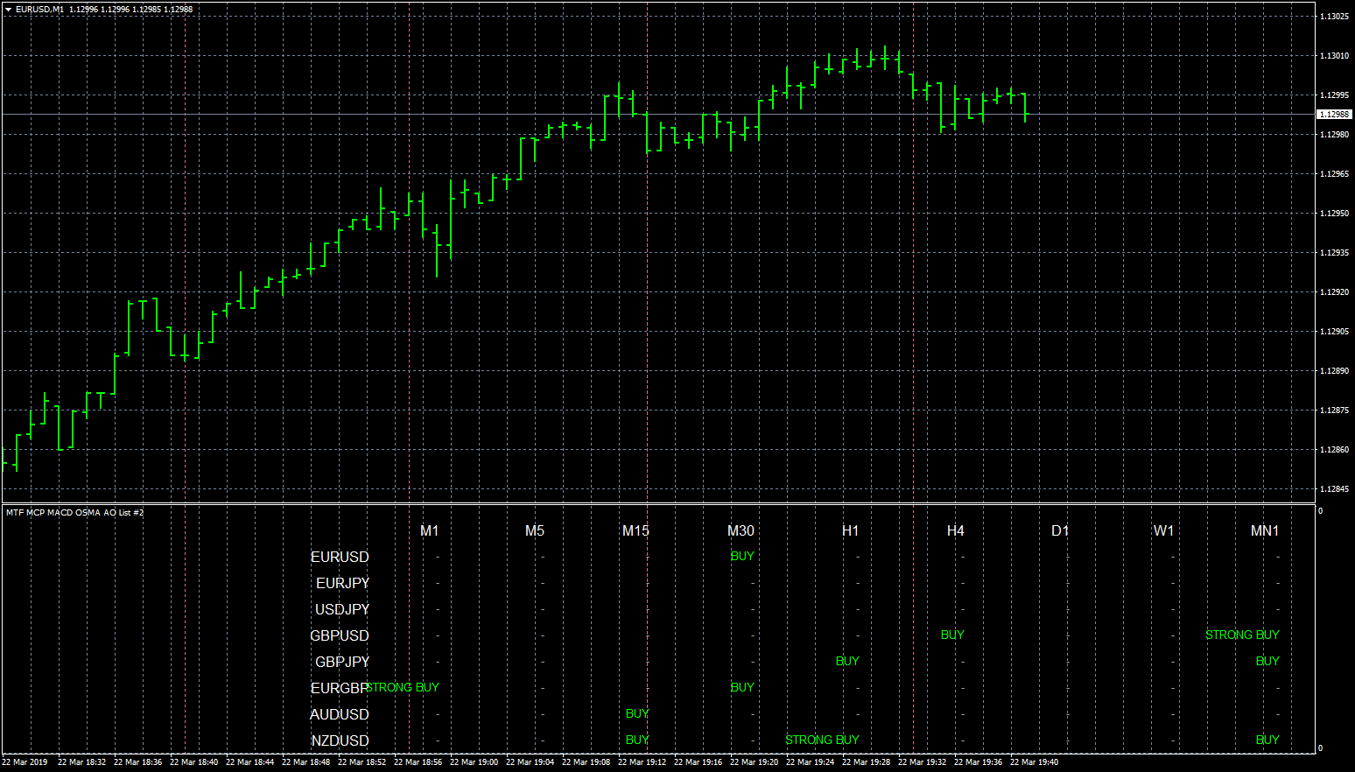Click the 22 Mar 18:40 time label
Image resolution: width=1355 pixels, height=772 pixels.
point(194,762)
